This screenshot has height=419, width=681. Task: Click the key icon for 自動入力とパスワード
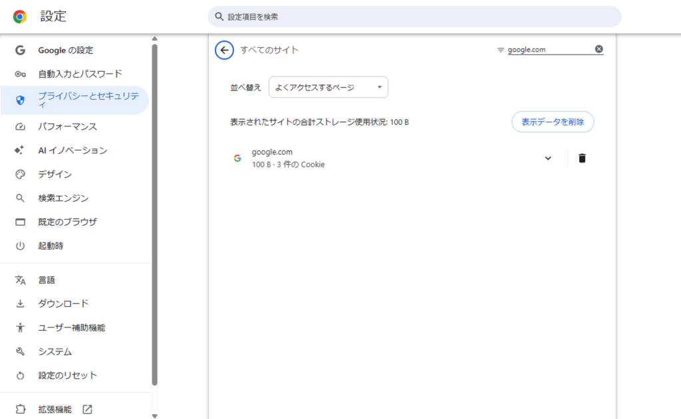[20, 74]
